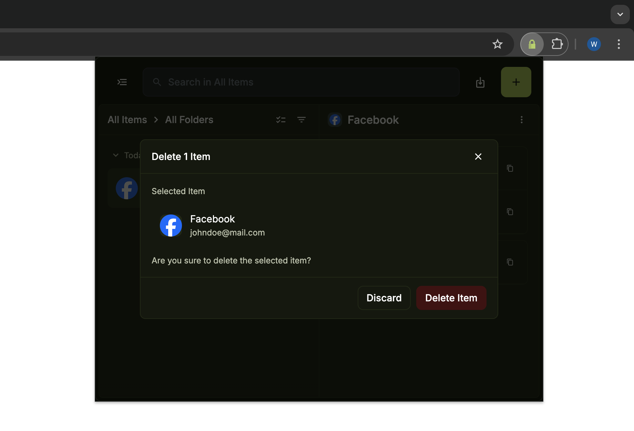Collapse the Today group chevron
This screenshot has height=431, width=634.
point(116,156)
